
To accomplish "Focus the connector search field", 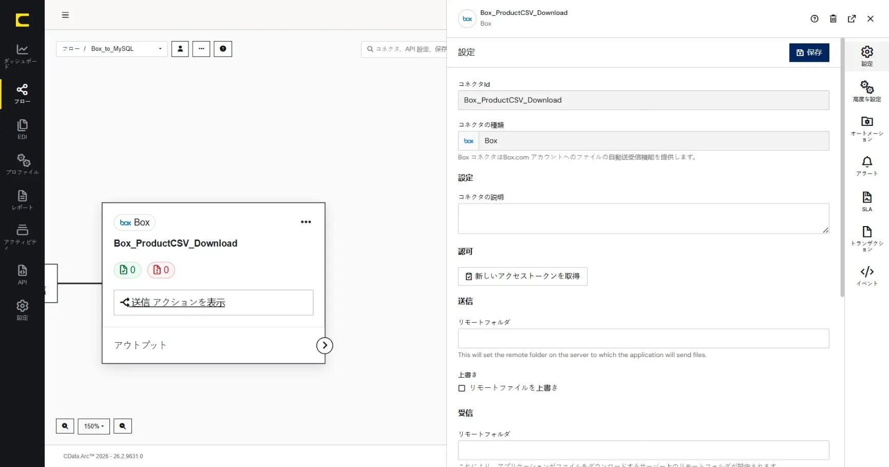I will (x=404, y=49).
